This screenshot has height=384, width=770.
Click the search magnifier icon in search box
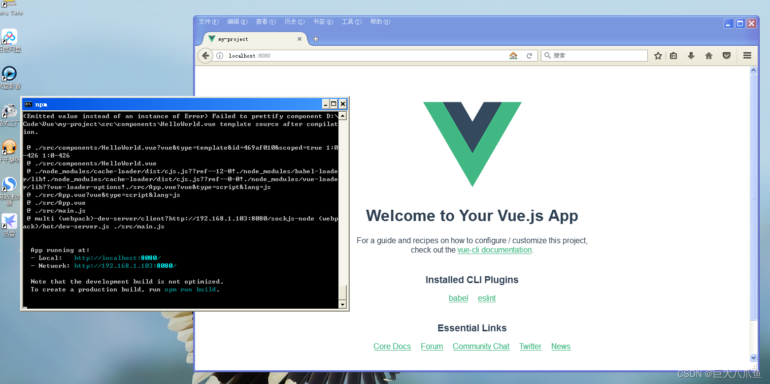click(x=547, y=56)
